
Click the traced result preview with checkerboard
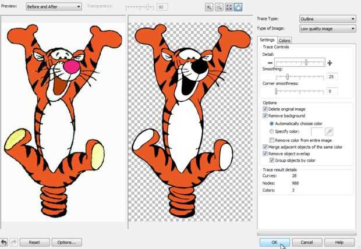coord(190,122)
